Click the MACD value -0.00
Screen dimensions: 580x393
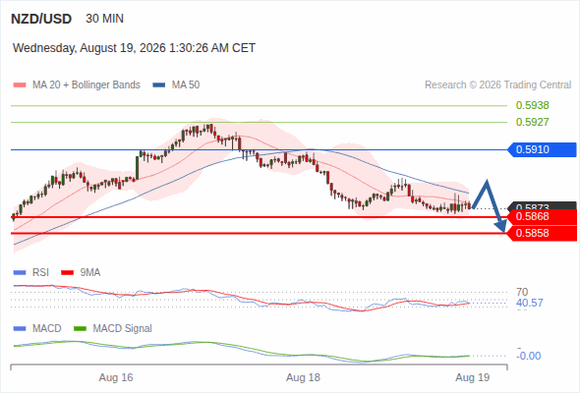click(529, 356)
